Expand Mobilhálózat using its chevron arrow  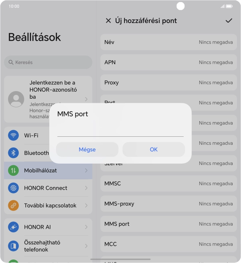[86, 171]
